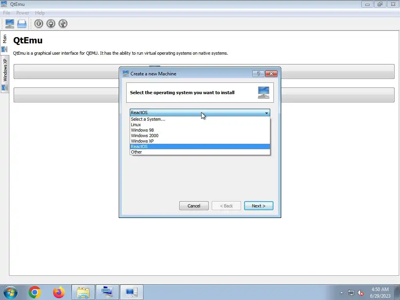Image resolution: width=400 pixels, height=300 pixels.
Task: Switch to the Main side tab
Action: [5, 42]
